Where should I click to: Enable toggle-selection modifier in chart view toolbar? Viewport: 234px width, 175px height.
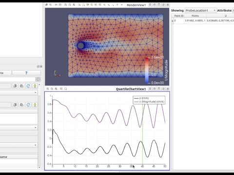56,89
